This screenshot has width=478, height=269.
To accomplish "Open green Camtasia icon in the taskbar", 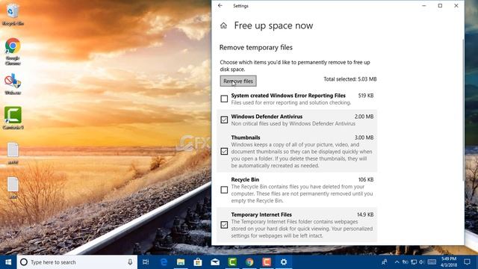I will pyautogui.click(x=232, y=262).
